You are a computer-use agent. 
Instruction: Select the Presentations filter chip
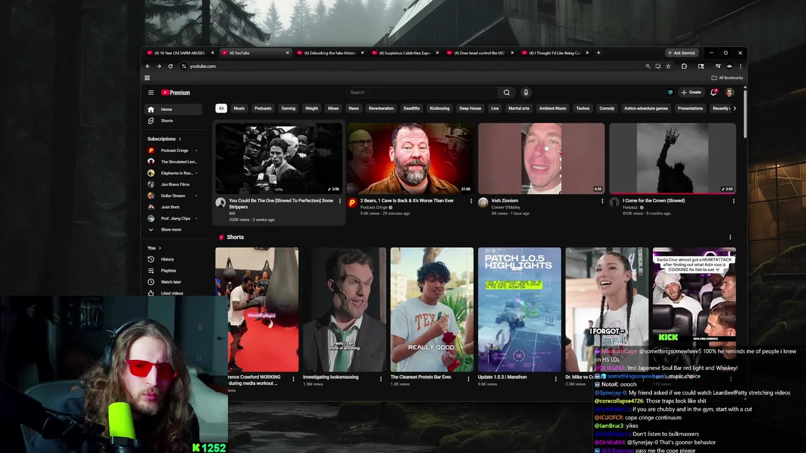point(690,108)
